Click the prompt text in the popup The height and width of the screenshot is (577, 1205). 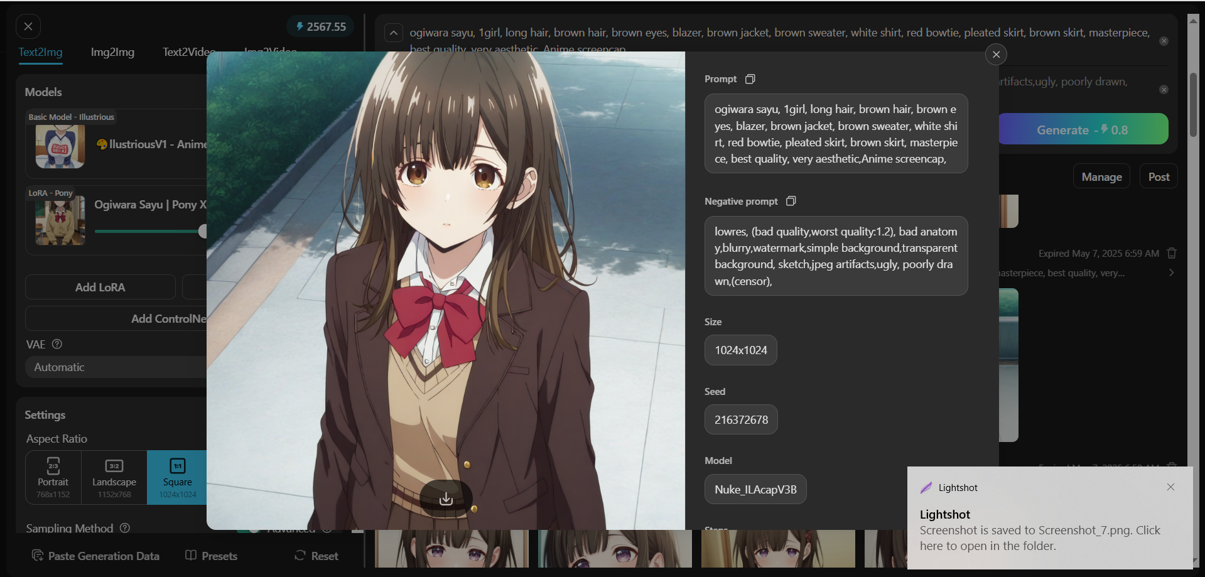836,134
